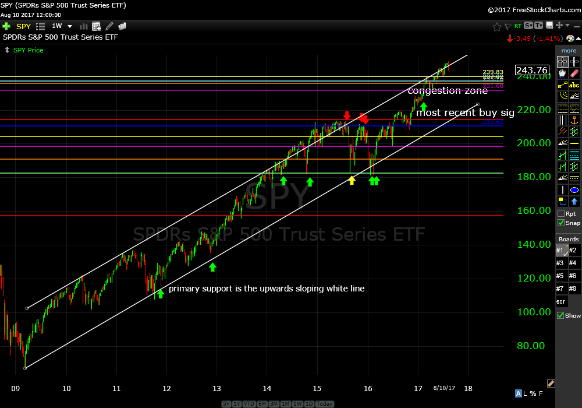Expand the SPY Price indicator arrows

(x=7, y=50)
